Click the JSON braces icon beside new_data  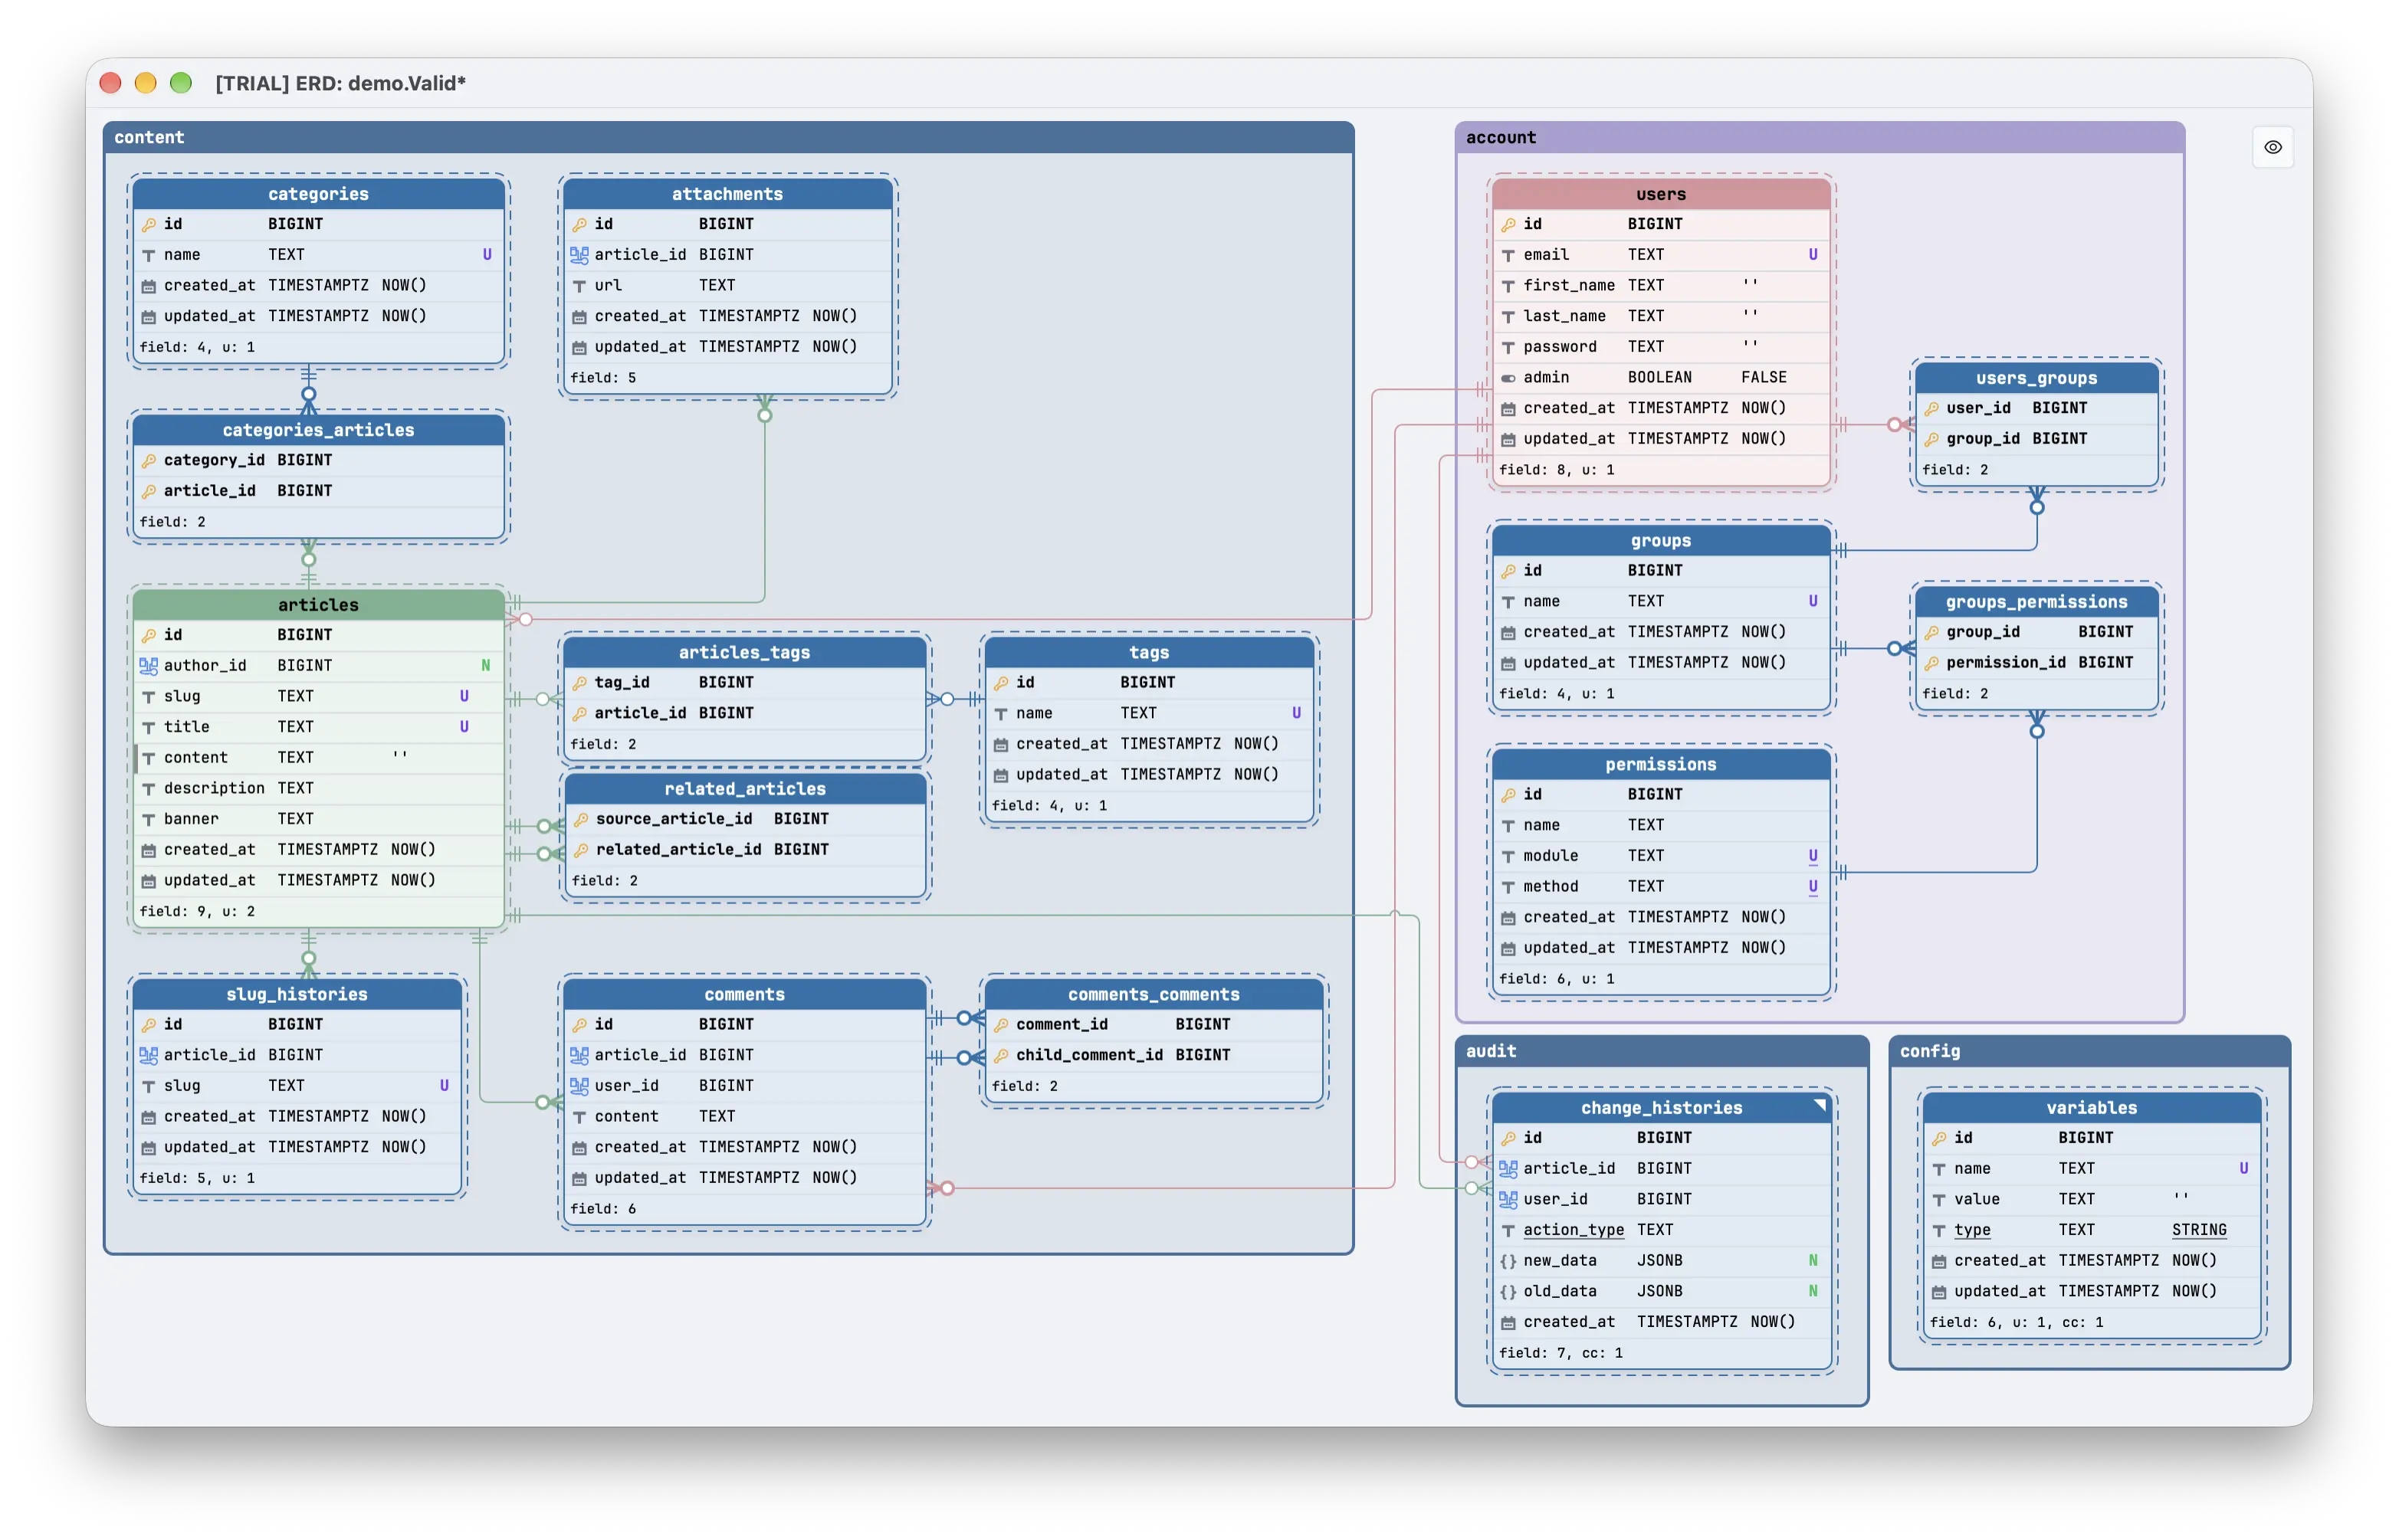tap(1508, 1261)
